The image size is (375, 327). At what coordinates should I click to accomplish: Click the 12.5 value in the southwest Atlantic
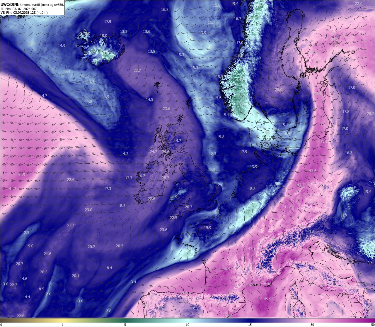[x=25, y=233]
